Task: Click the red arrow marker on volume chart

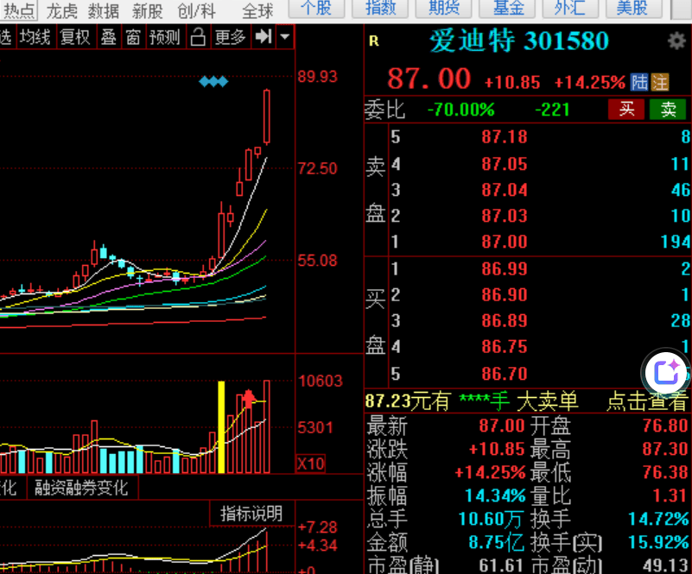Action: (250, 398)
